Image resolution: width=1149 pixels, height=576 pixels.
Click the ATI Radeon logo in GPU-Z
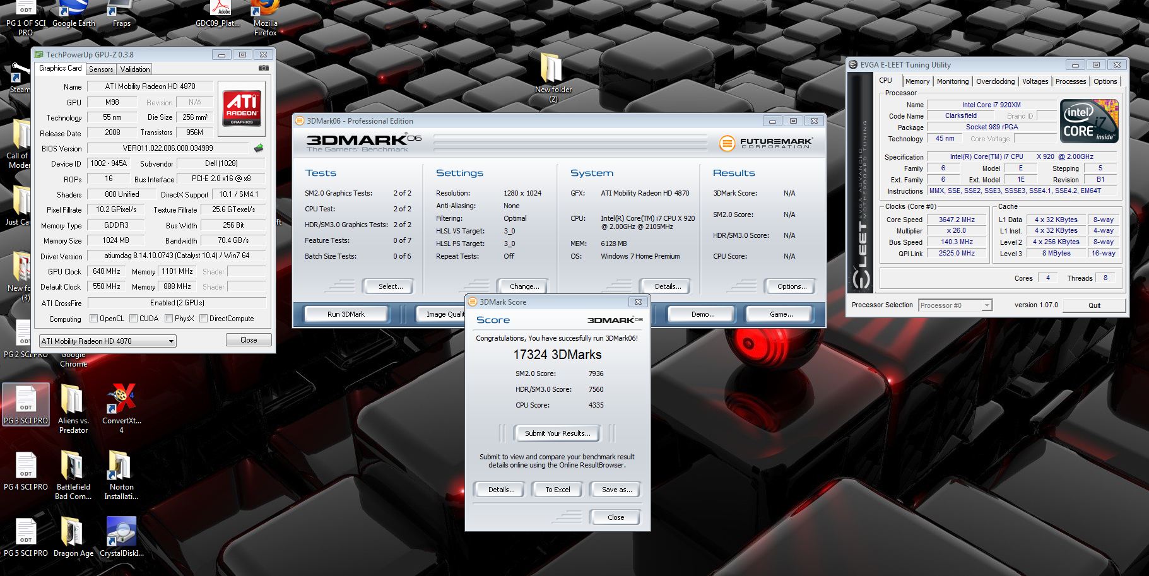tap(242, 109)
